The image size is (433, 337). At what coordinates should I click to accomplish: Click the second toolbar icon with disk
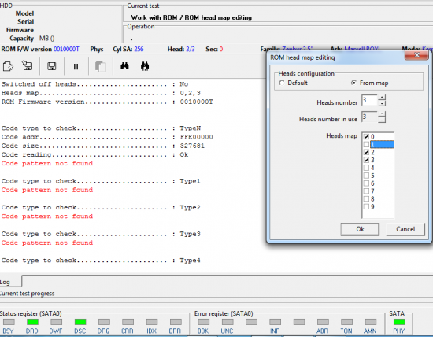pyautogui.click(x=28, y=65)
